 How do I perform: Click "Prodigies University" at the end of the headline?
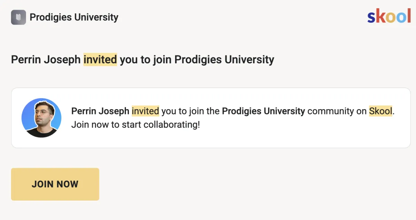224,59
